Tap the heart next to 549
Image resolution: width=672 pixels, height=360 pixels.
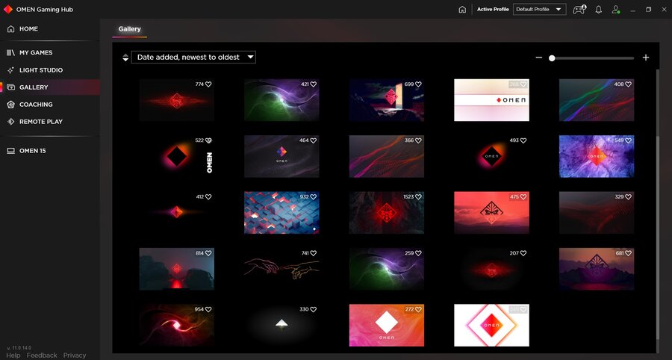coord(628,140)
